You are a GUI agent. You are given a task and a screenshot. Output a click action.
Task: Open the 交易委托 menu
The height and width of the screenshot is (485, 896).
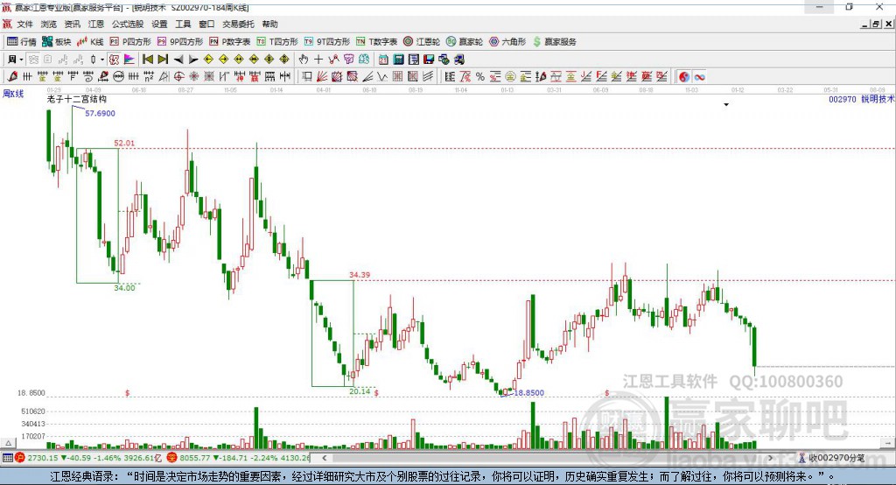pos(238,24)
